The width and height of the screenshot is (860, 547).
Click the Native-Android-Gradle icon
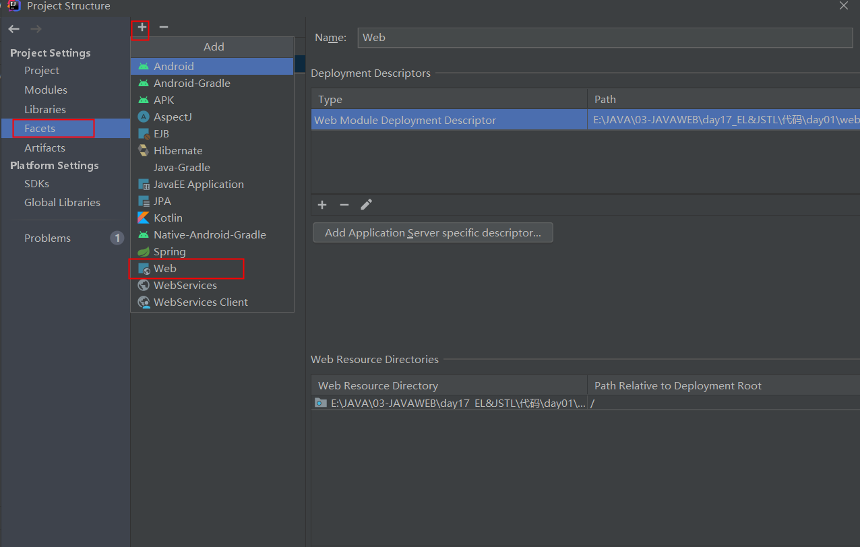pyautogui.click(x=143, y=234)
